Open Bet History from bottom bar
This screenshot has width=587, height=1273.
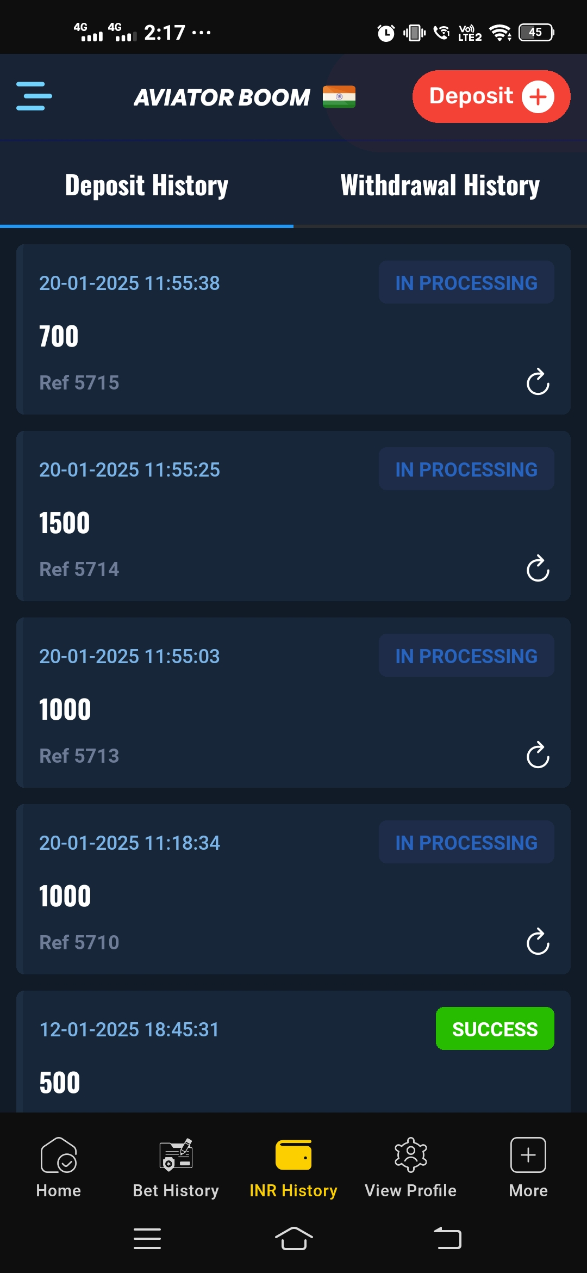176,1168
